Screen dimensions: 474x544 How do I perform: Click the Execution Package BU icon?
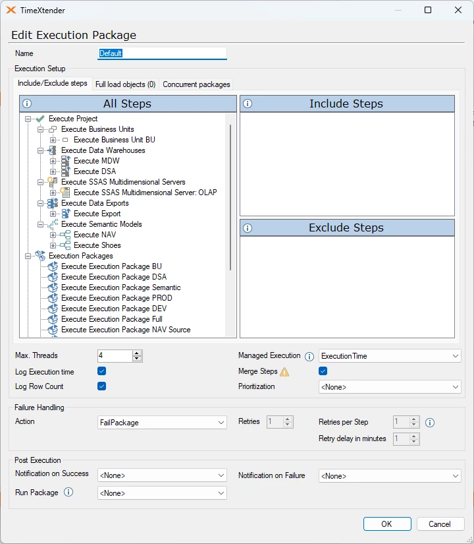pyautogui.click(x=53, y=266)
